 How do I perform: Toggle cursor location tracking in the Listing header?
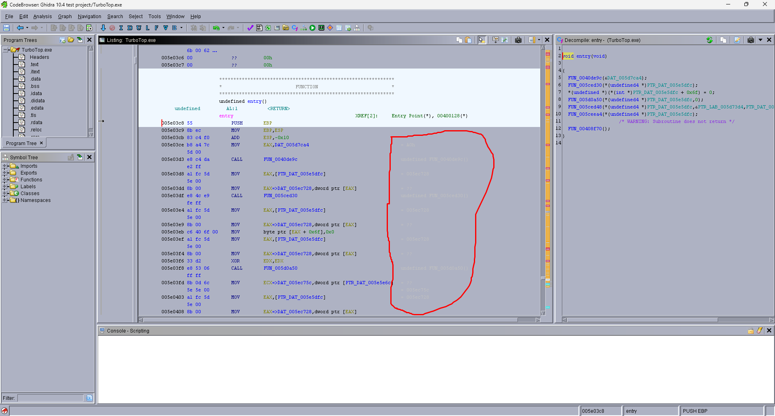(x=482, y=40)
